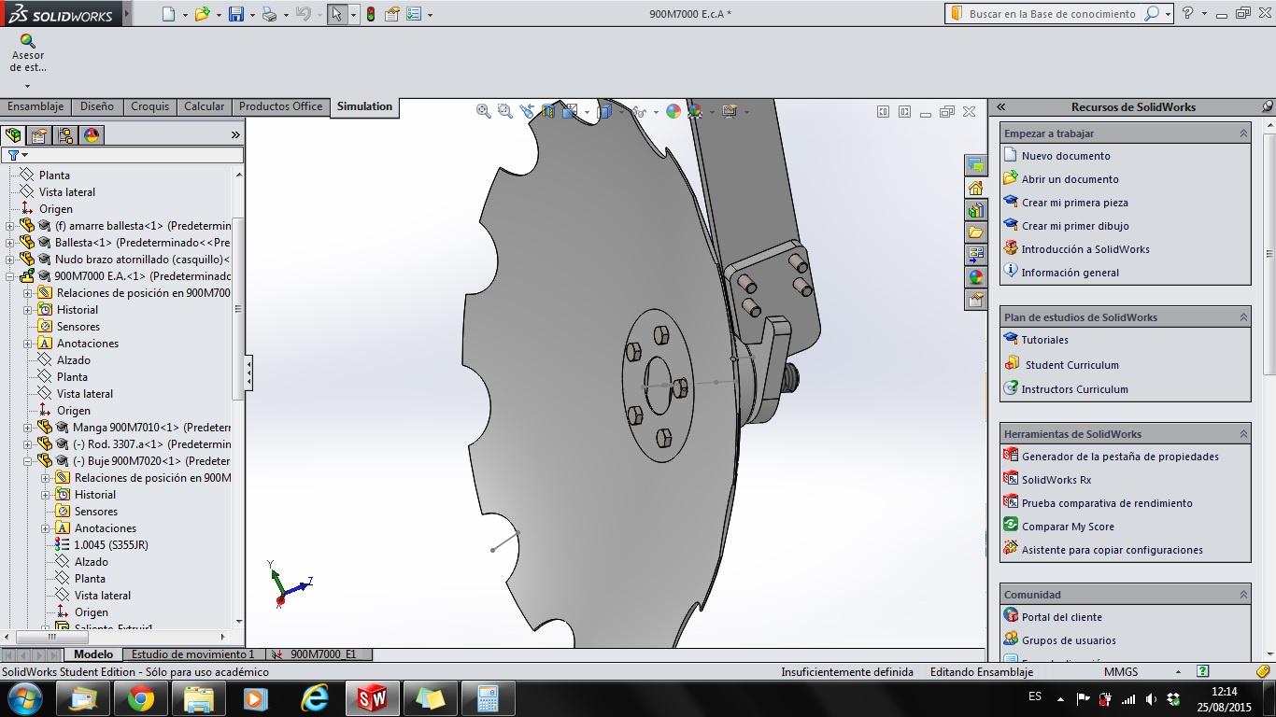Open the Portal del cliente link
The height and width of the screenshot is (717, 1276).
1061,617
